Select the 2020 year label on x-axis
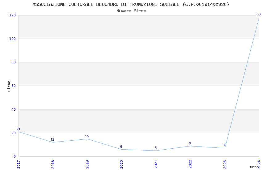 tap(121, 164)
